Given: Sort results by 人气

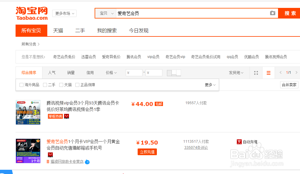Looking at the screenshot, I should tap(52, 73).
